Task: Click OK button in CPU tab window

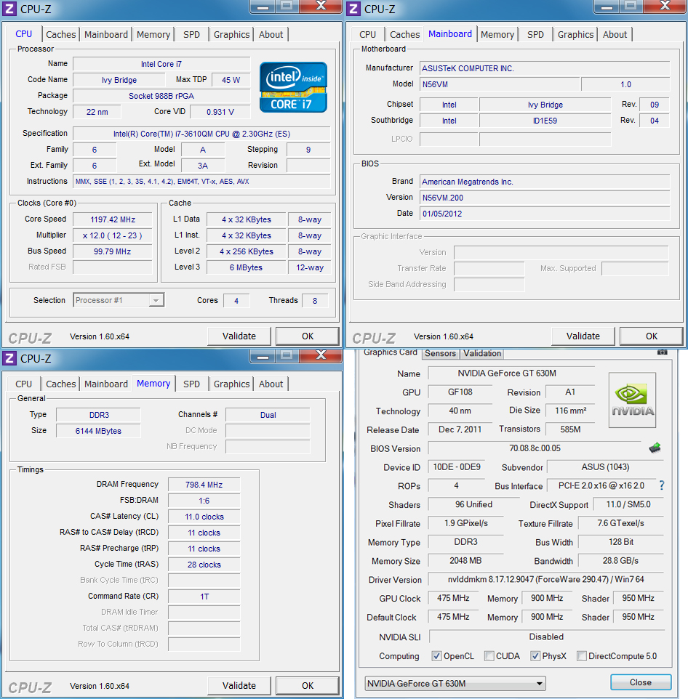Action: (x=308, y=336)
